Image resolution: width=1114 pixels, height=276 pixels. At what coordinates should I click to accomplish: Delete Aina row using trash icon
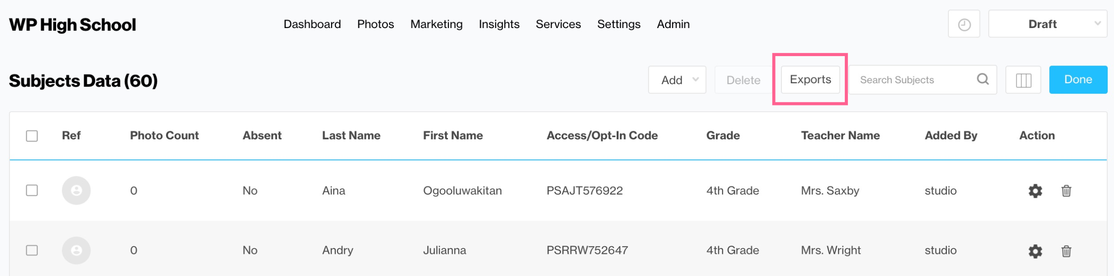click(1066, 191)
